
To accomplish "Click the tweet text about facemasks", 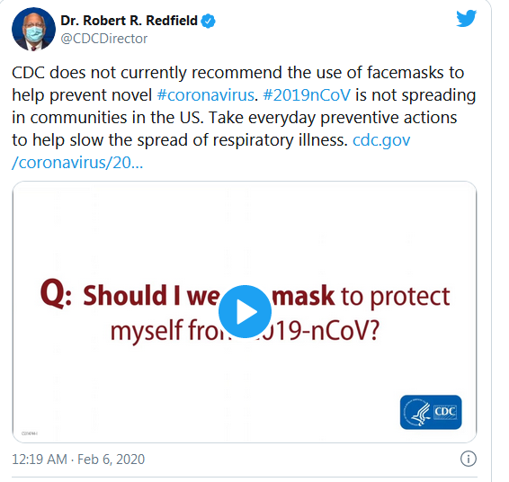I will [x=244, y=117].
